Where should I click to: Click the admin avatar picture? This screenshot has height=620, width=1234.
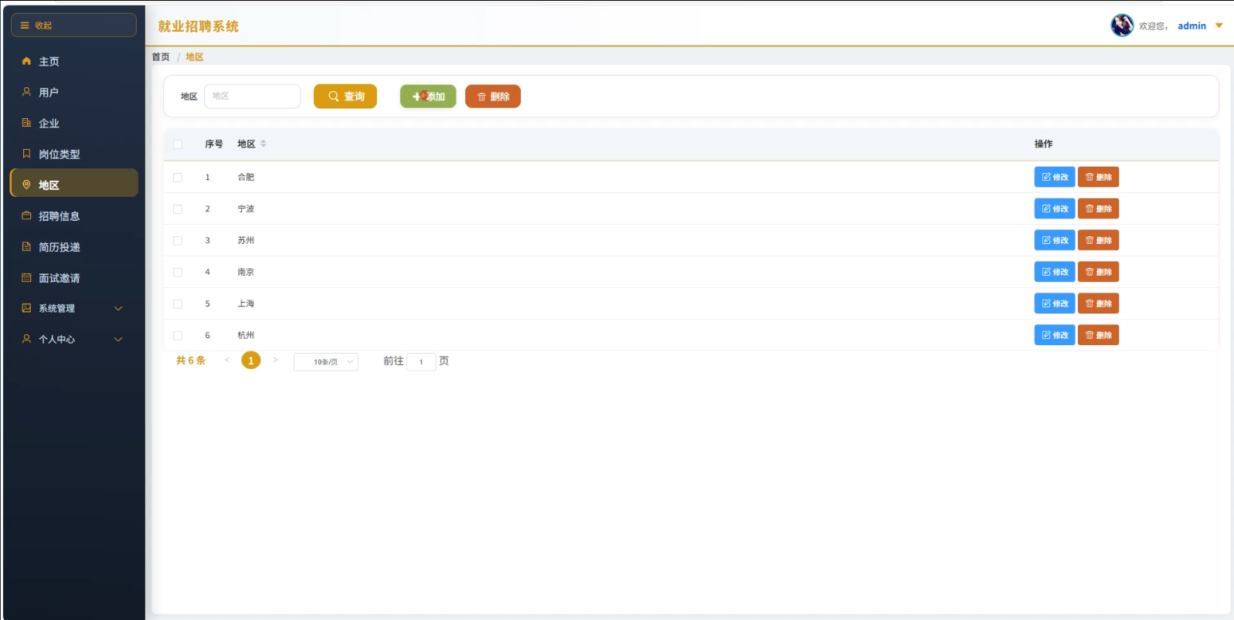1122,25
